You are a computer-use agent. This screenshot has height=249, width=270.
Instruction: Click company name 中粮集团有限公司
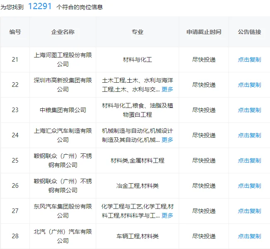tap(63, 110)
